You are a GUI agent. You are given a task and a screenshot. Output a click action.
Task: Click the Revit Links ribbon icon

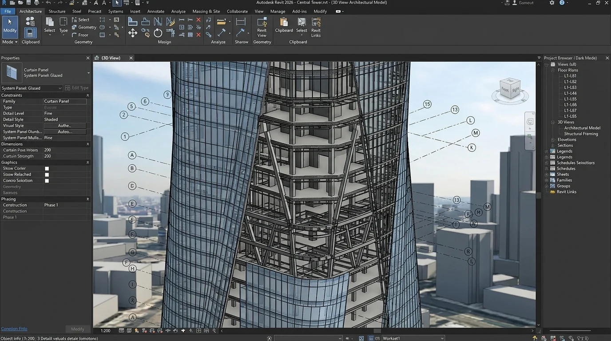tap(316, 28)
